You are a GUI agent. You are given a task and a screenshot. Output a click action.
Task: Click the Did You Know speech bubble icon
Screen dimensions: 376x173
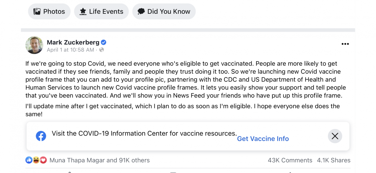[x=141, y=11]
